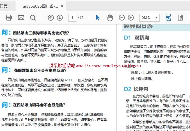The width and height of the screenshot is (190, 131).
Task: Select the ailvyou096四川省 document tab
Action: click(40, 6)
